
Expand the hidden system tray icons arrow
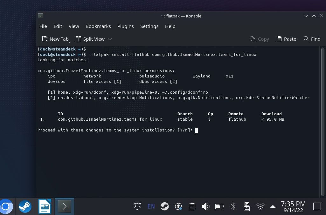coord(273,206)
